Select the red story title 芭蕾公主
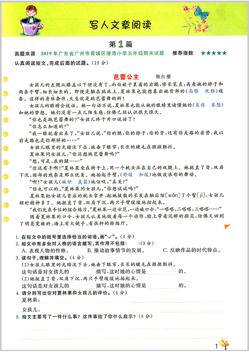This screenshot has width=249, height=352. [126, 77]
